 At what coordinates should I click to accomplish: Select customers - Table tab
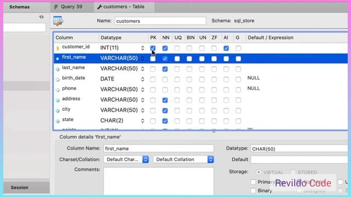[124, 7]
